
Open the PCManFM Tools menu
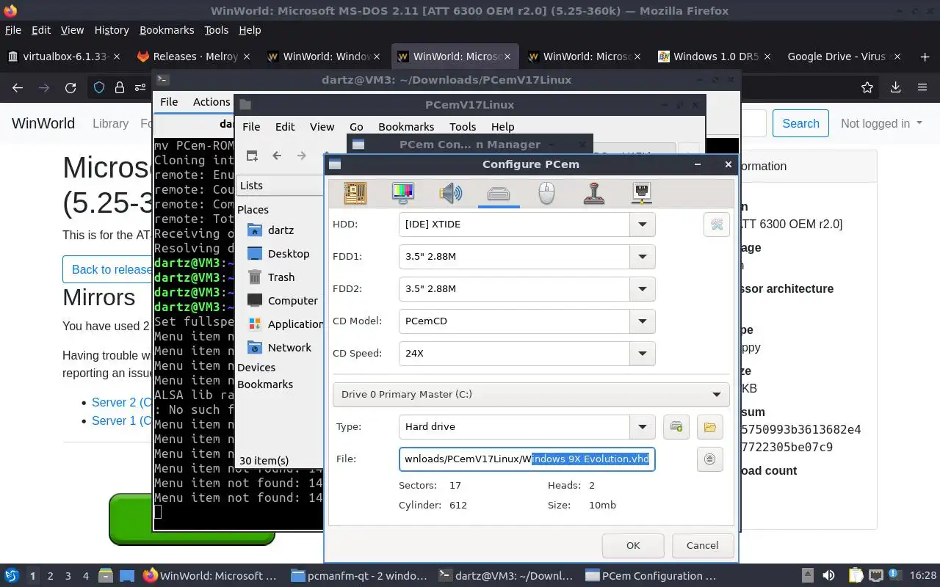click(463, 127)
